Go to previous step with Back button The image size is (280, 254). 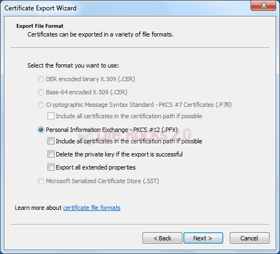coord(162,238)
